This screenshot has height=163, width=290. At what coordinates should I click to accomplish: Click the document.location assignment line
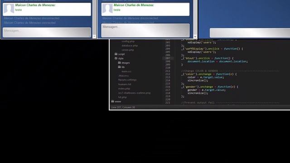pyautogui.click(x=217, y=62)
